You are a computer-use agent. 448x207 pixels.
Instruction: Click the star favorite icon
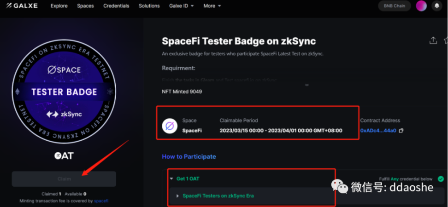(446, 40)
